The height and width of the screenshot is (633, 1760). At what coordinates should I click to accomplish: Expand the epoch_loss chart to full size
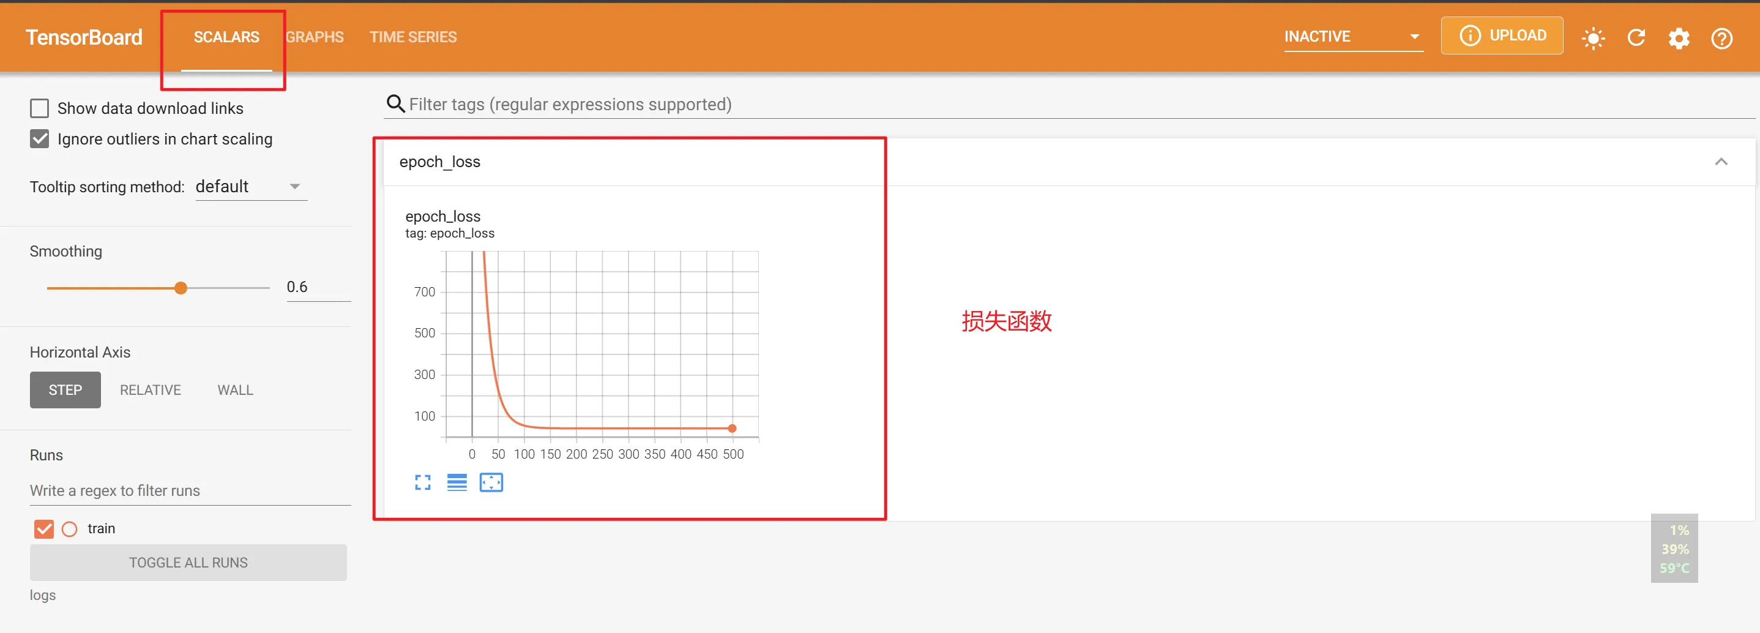[x=423, y=482]
